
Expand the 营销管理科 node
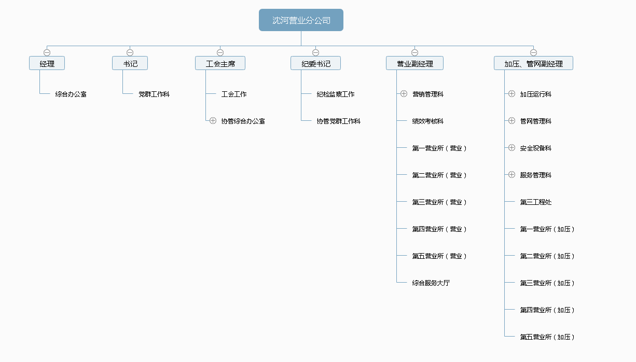(404, 94)
